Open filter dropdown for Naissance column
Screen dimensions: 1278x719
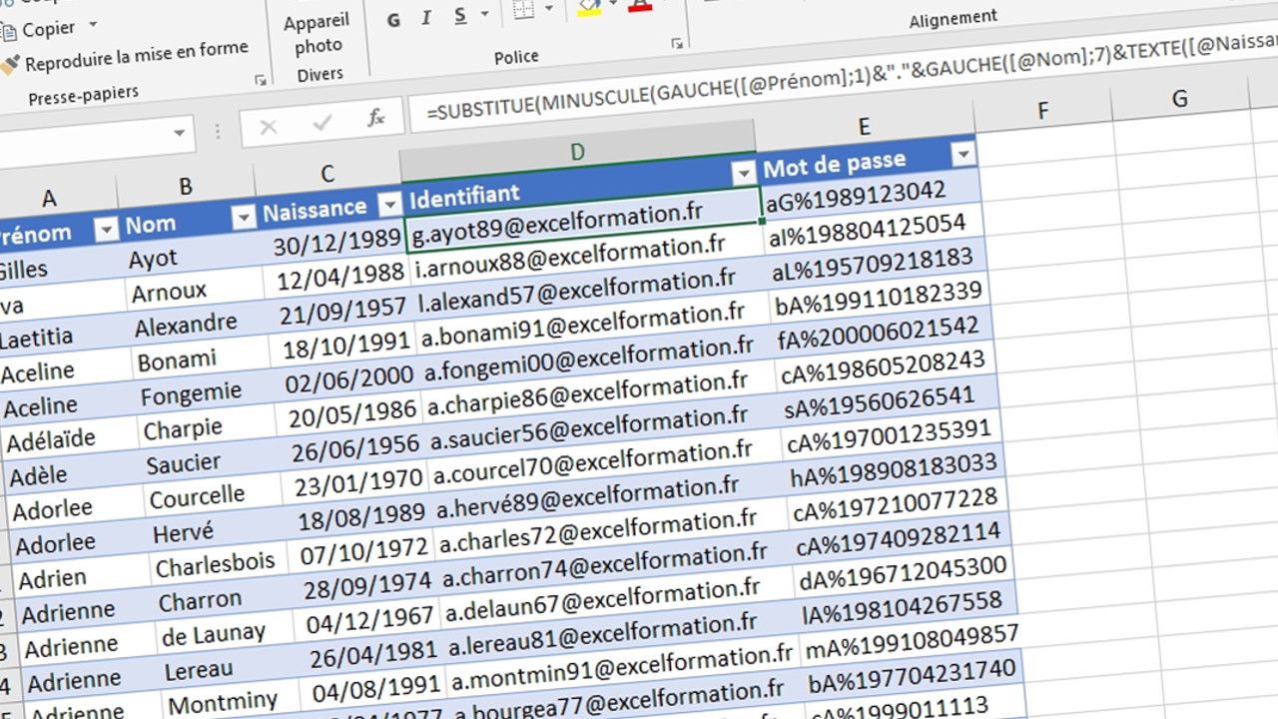[x=389, y=207]
